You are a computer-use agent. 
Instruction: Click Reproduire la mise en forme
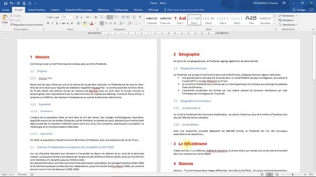tap(26, 25)
